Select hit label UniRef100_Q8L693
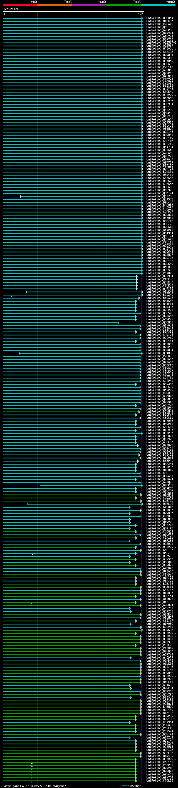178x788 pixels. pos(159,64)
